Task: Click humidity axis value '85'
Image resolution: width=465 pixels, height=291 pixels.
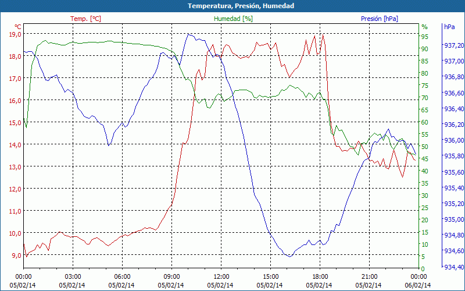Action: click(x=425, y=61)
